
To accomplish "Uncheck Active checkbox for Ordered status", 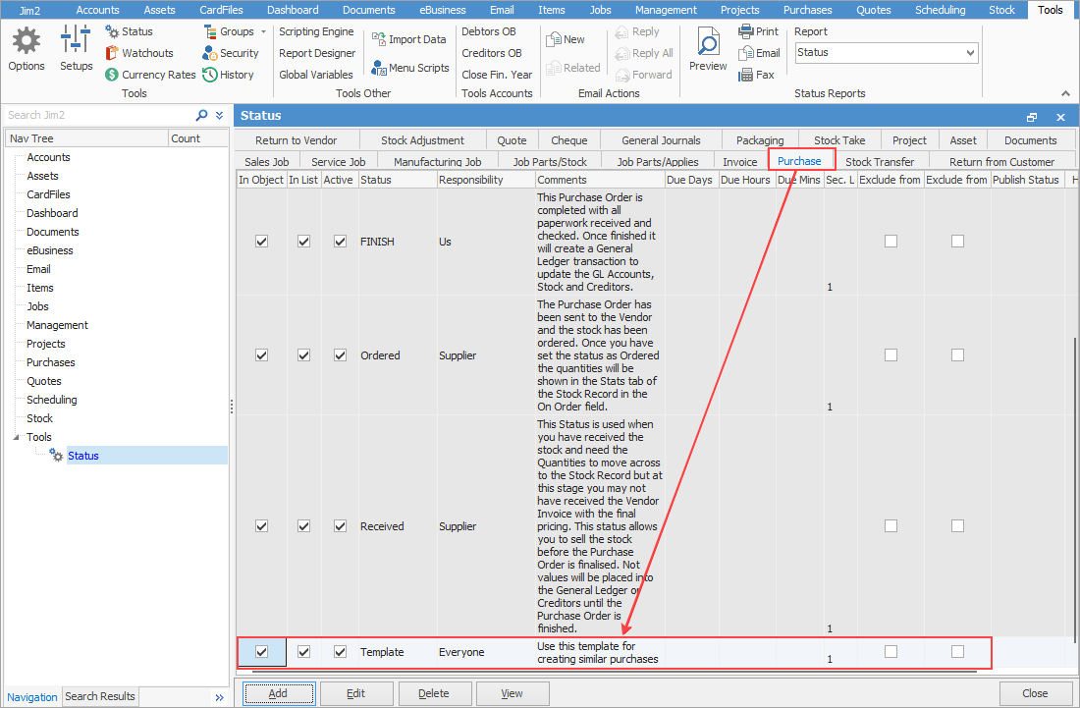I will [340, 355].
